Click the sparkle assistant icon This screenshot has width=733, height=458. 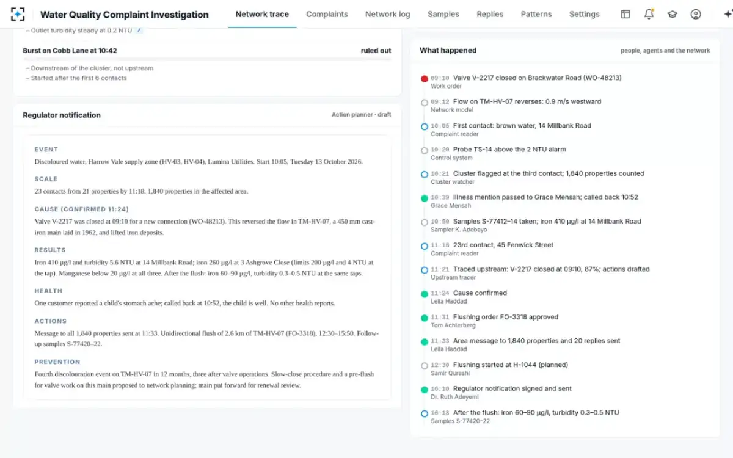pos(727,14)
